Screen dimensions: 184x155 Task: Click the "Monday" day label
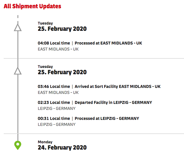click(45, 142)
